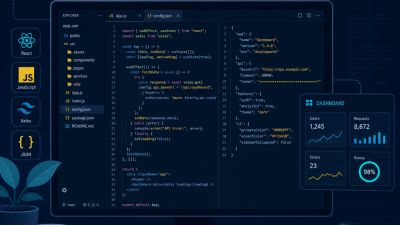This screenshot has width=400, height=225.
Task: Click the EXPLORER panel title
Action: click(x=70, y=15)
